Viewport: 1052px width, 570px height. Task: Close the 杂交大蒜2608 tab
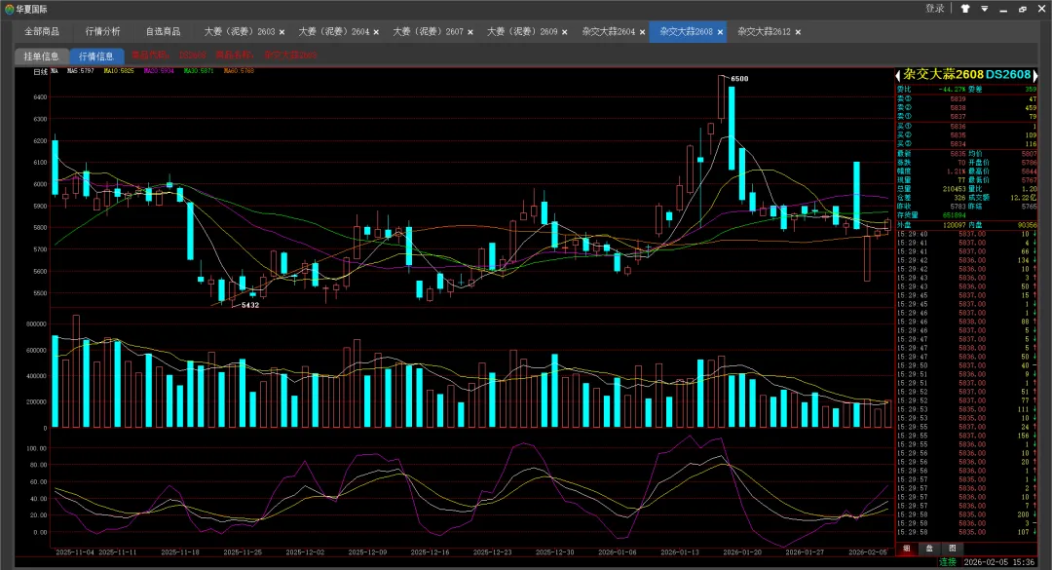(x=720, y=32)
